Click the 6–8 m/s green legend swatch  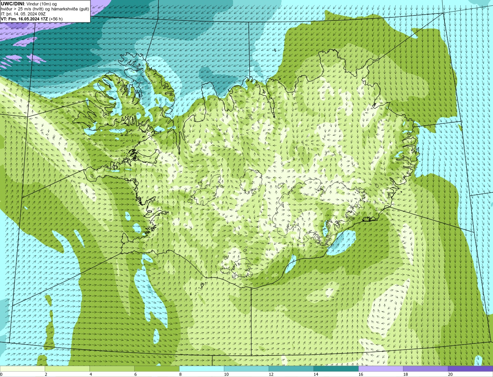tap(157, 369)
